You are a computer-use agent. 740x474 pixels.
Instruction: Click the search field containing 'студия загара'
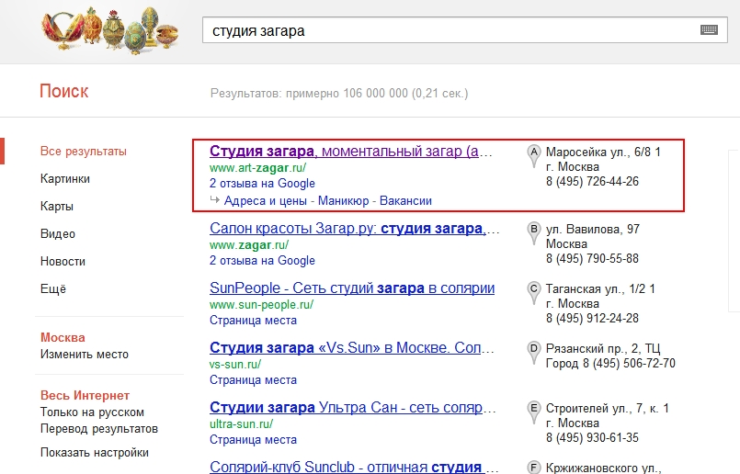465,30
